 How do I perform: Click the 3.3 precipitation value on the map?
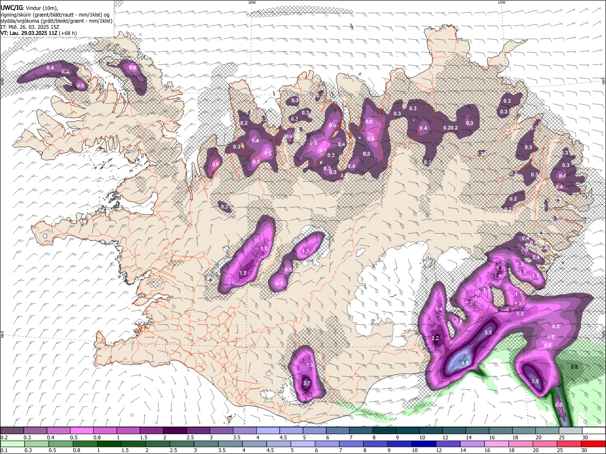click(488, 333)
